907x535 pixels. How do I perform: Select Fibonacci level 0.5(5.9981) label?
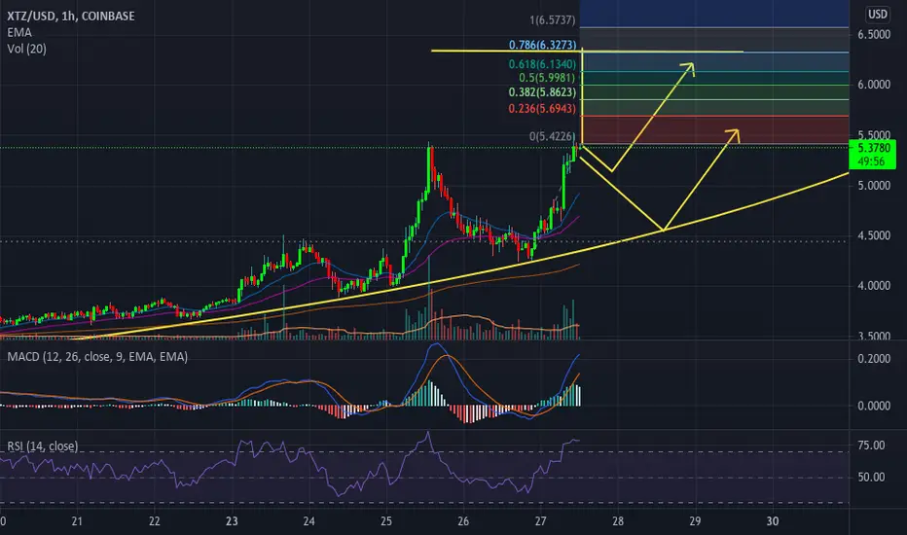click(x=547, y=78)
